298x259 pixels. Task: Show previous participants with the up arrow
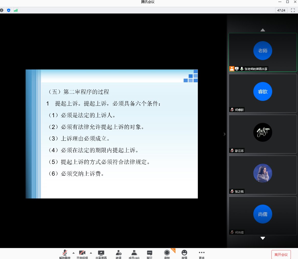(263, 30)
